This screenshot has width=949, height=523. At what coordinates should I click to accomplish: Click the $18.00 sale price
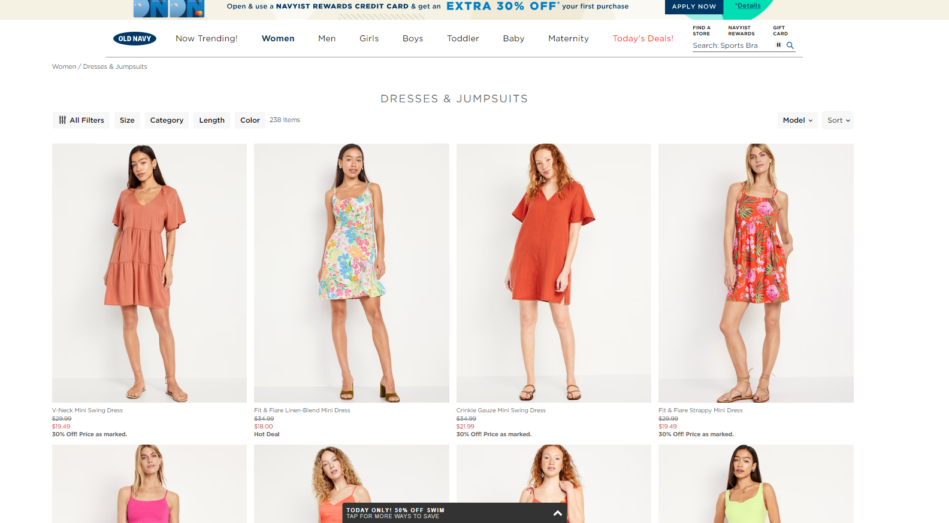(264, 427)
